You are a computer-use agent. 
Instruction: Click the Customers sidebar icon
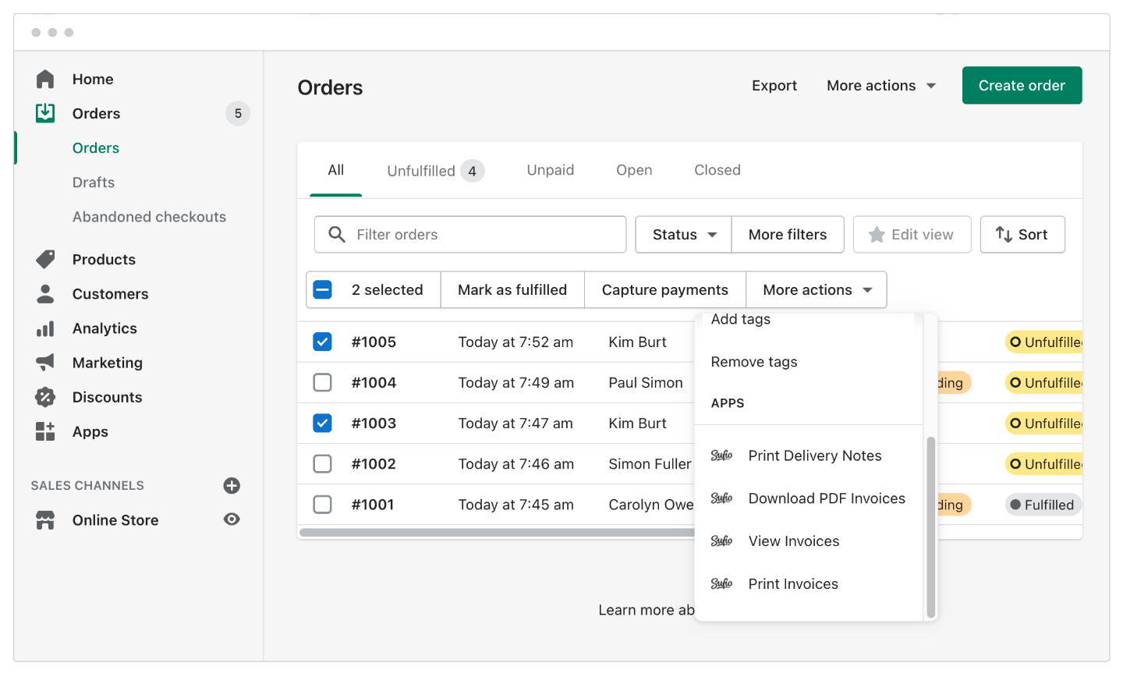[x=44, y=294]
